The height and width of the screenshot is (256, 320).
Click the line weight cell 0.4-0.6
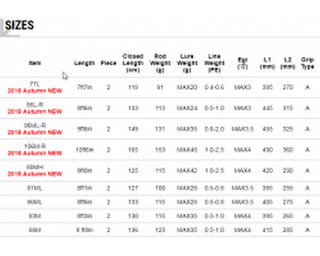[x=214, y=87]
